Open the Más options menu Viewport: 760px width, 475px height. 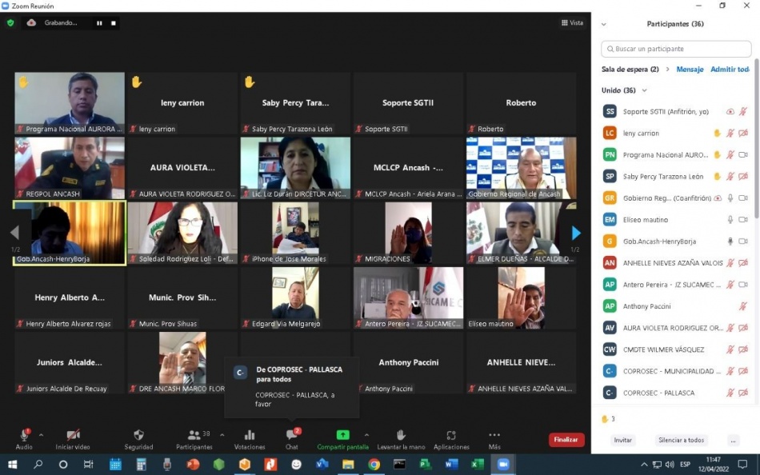494,435
